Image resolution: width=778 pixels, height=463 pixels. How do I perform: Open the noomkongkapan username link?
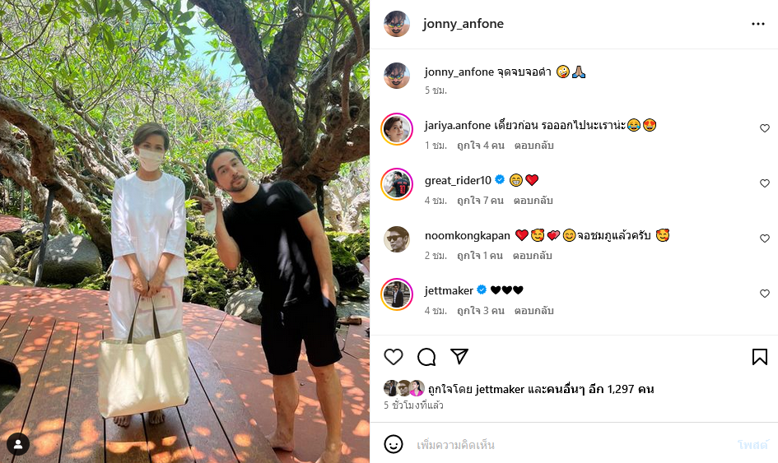[468, 235]
